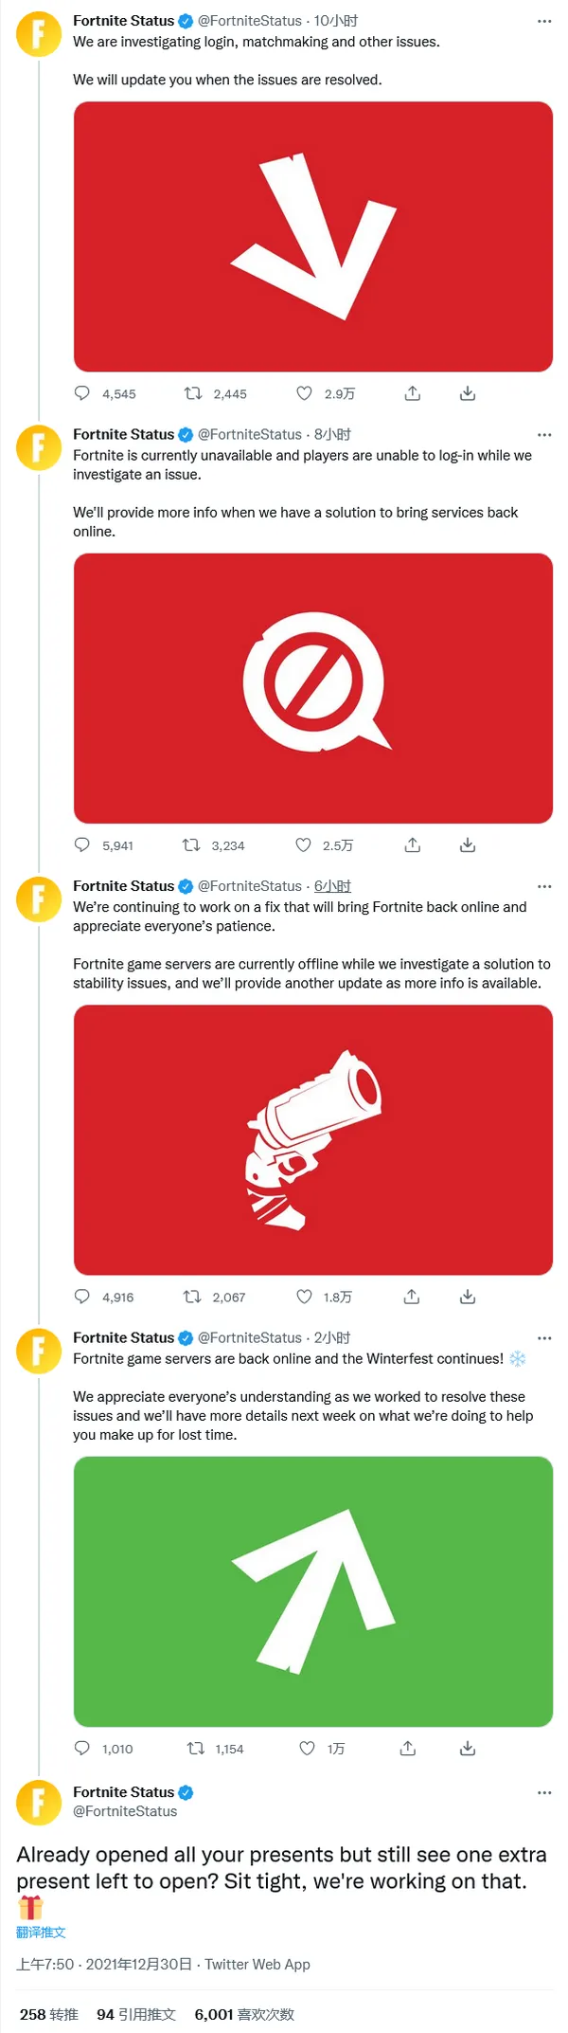Screen dimensions: 568x2033
Task: Click the retweet icon showing 3,234
Action: click(x=192, y=844)
